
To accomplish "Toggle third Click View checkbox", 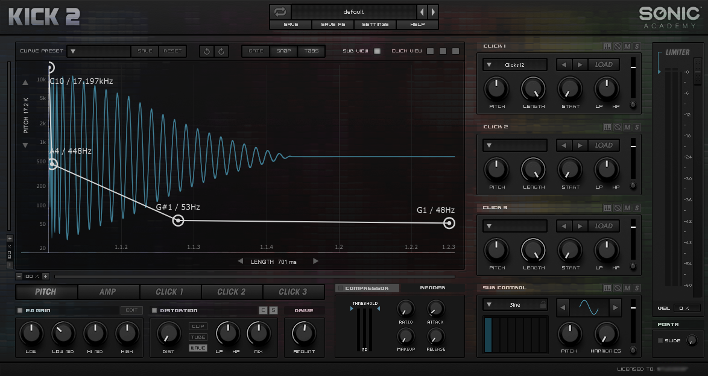I will point(455,51).
